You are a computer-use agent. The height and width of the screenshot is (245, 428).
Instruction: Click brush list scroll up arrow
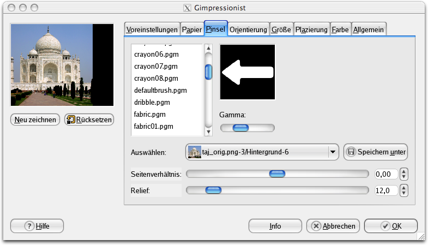(x=208, y=49)
